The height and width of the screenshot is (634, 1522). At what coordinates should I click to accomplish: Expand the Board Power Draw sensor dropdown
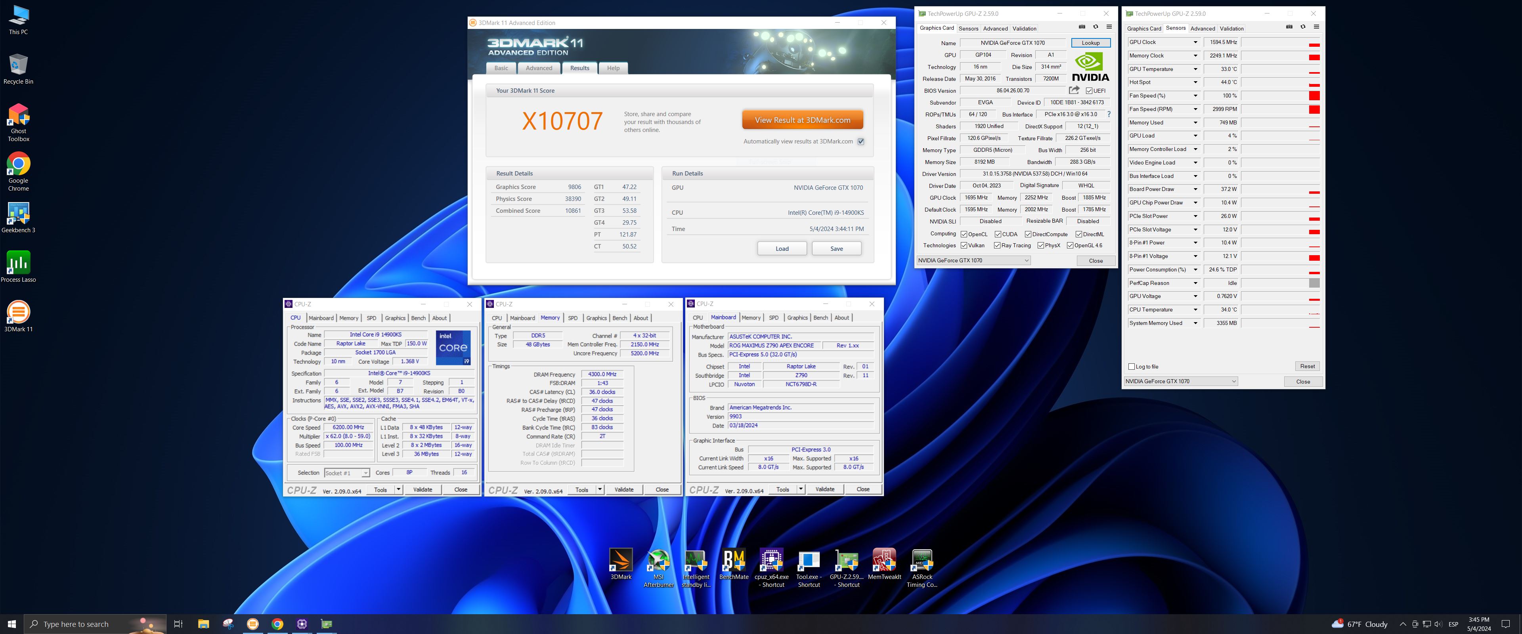point(1195,189)
